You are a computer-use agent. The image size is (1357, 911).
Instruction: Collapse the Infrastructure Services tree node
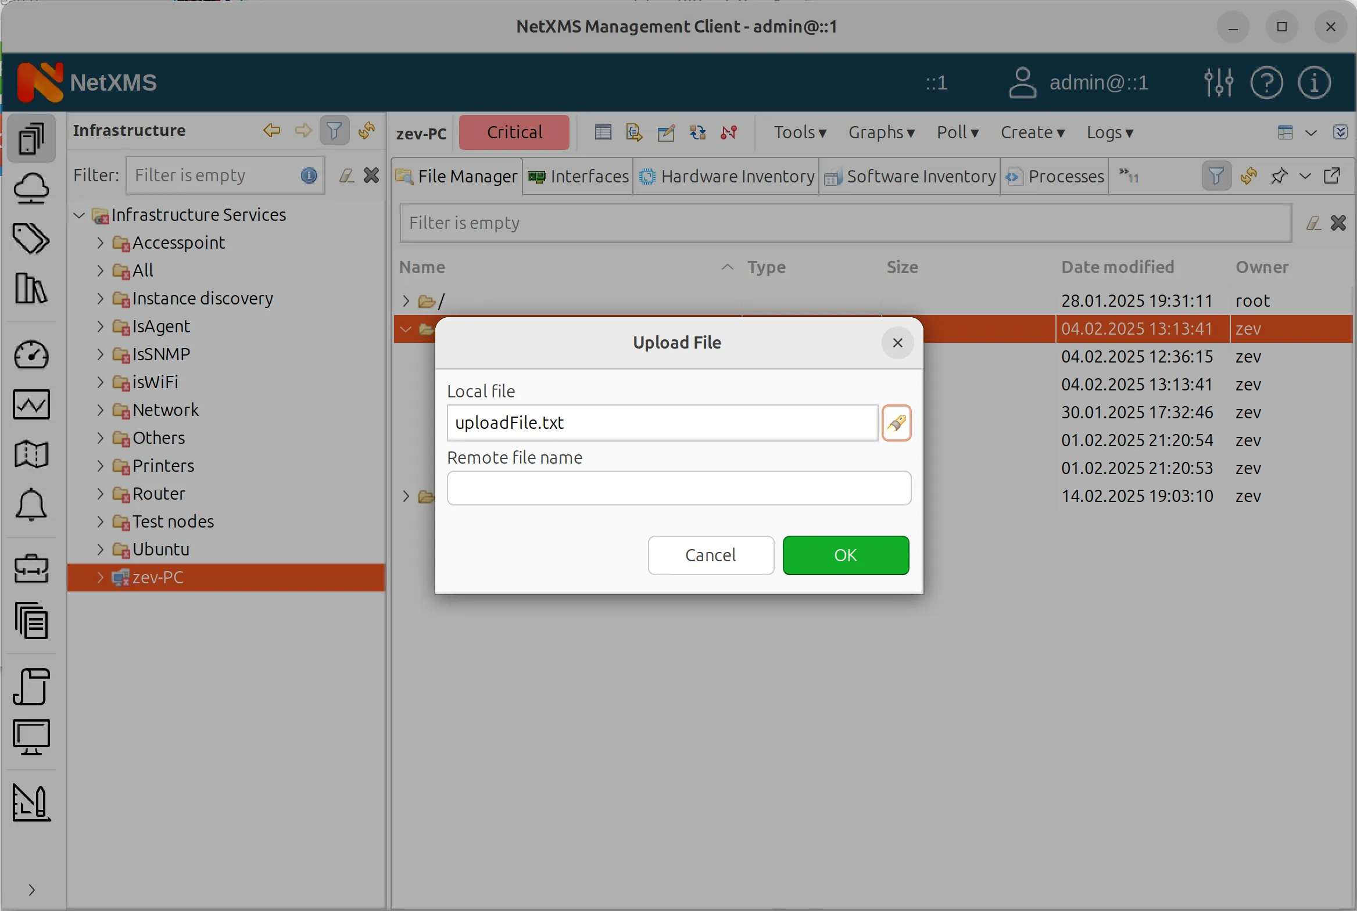click(x=78, y=214)
